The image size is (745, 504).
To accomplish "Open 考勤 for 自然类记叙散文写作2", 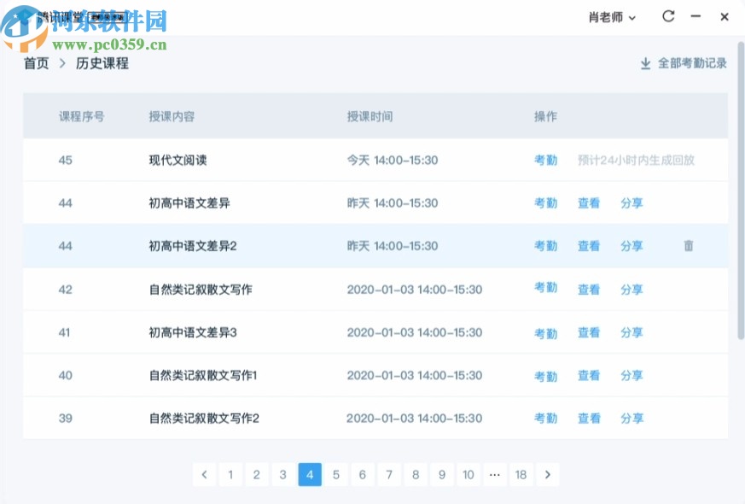I will click(x=545, y=419).
